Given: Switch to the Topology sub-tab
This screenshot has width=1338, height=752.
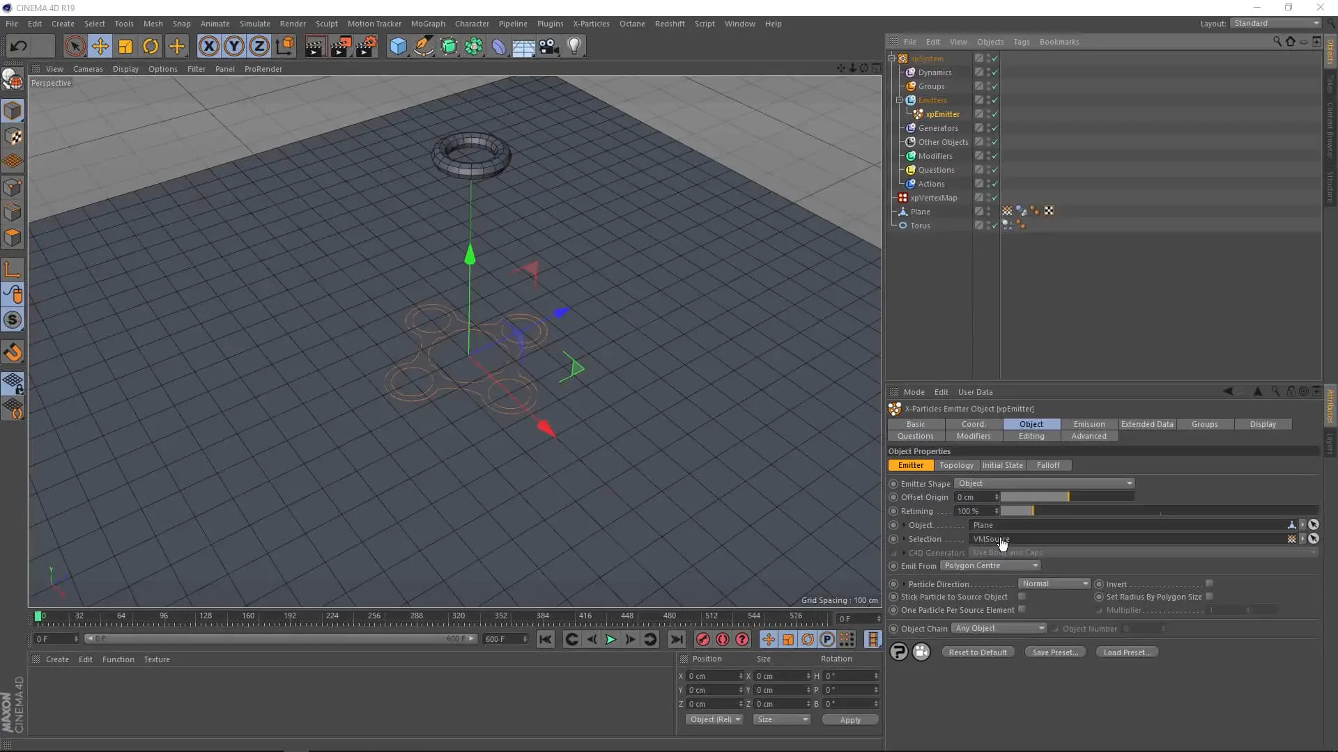Looking at the screenshot, I should pos(956,465).
